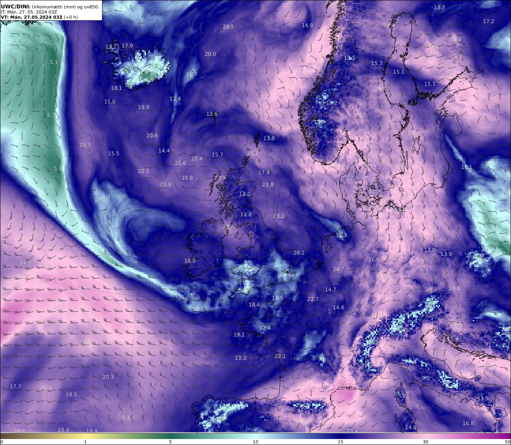The width and height of the screenshot is (511, 445).
Task: Click the 20.3 value on the map
Action: point(108,377)
